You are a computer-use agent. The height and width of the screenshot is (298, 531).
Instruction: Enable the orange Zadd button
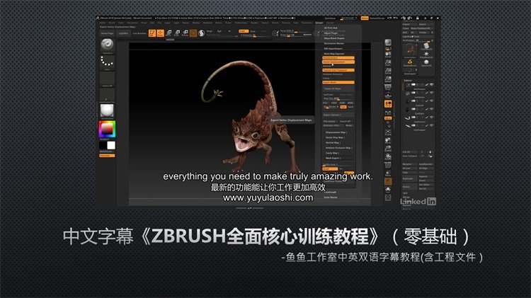point(244,31)
